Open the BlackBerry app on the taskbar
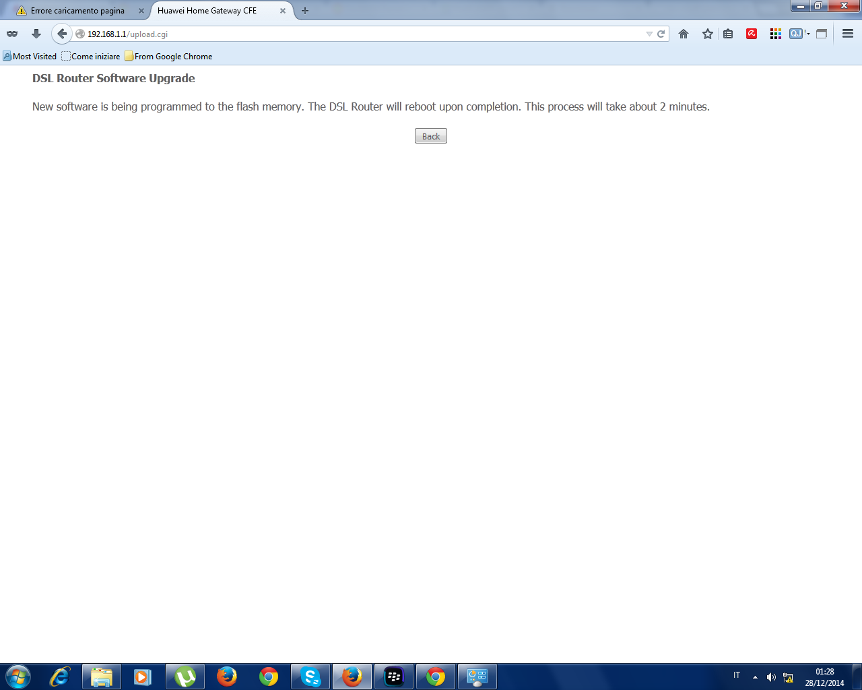The width and height of the screenshot is (862, 690). click(x=394, y=677)
